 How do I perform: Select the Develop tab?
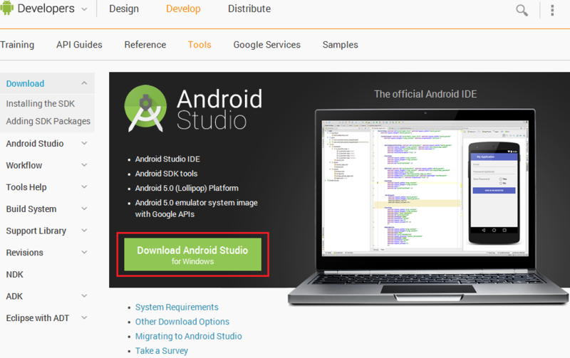(183, 9)
